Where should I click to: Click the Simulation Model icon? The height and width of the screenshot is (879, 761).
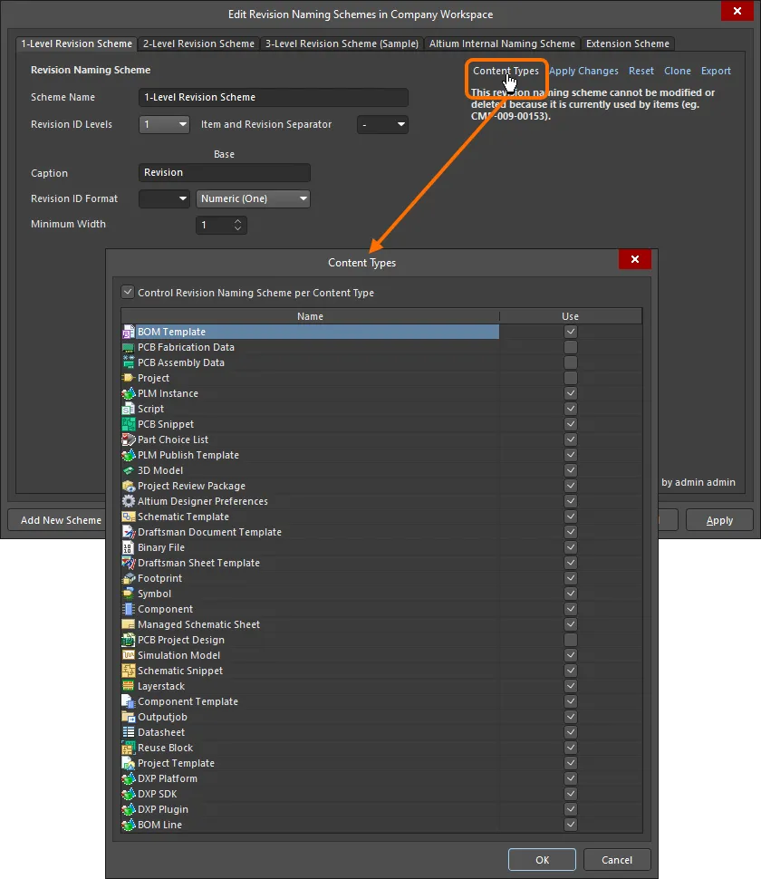coord(129,655)
